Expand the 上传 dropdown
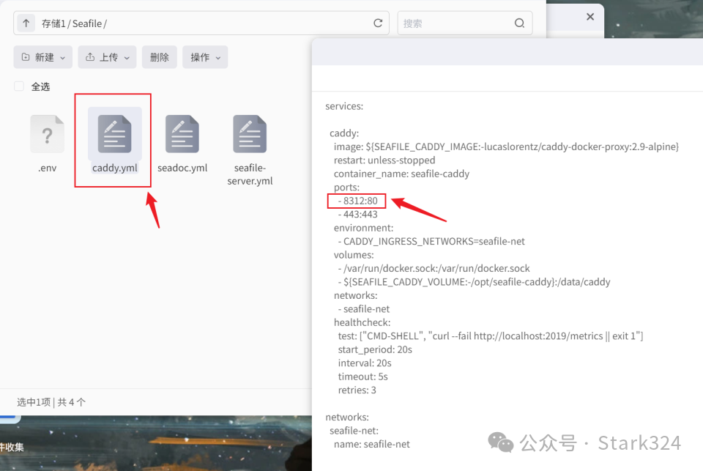This screenshot has height=471, width=703. tap(107, 57)
